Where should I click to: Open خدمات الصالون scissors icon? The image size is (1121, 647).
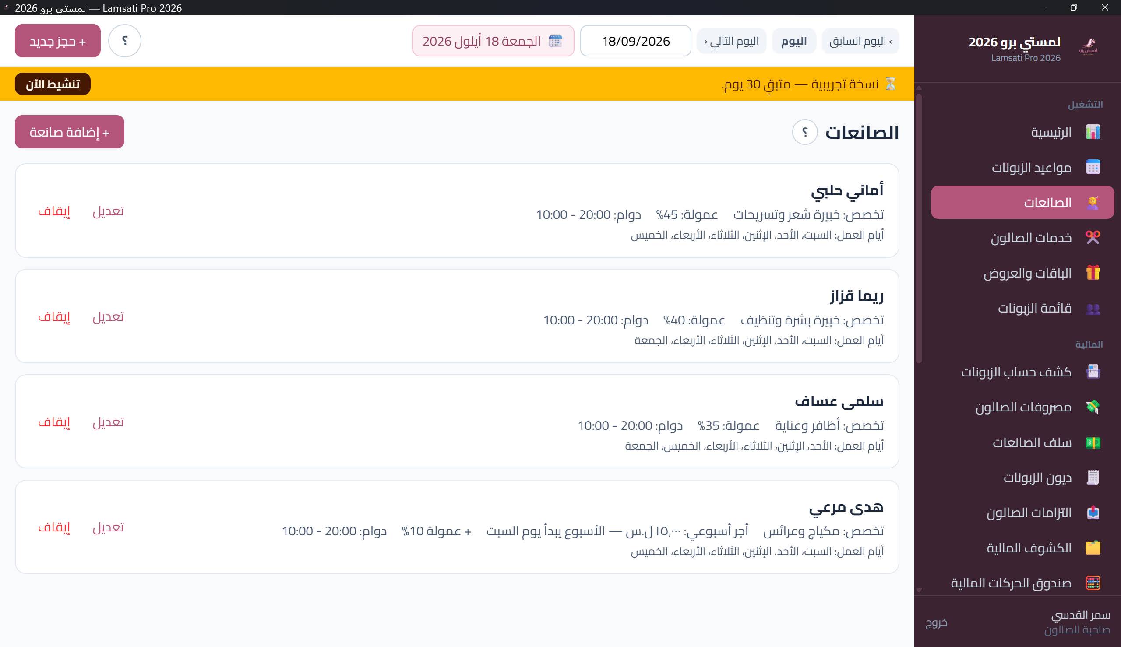pos(1093,238)
